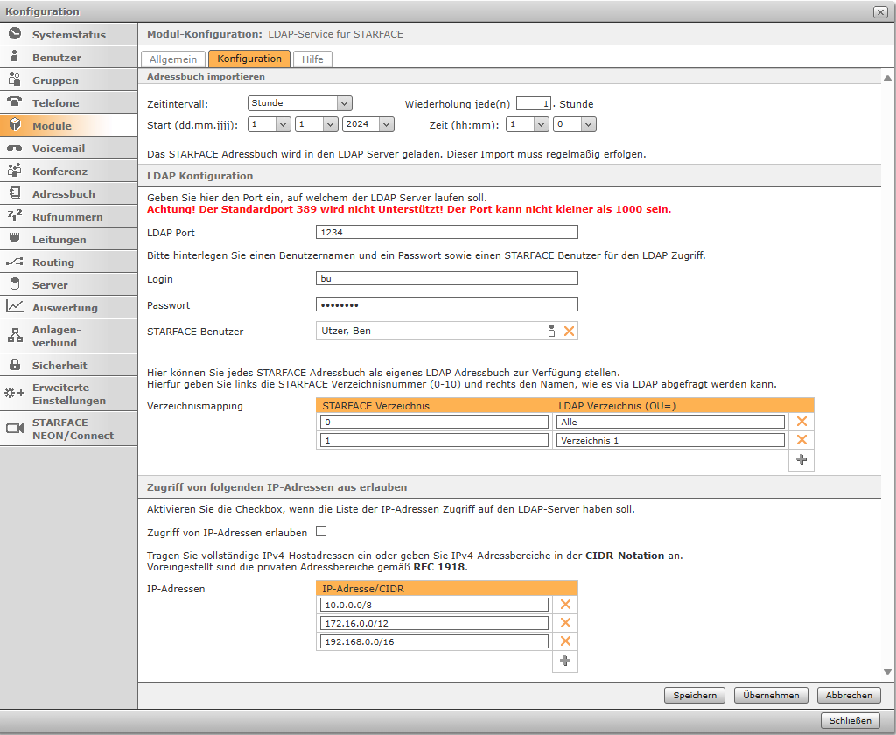Click the Schließen button
The width and height of the screenshot is (896, 735).
850,720
